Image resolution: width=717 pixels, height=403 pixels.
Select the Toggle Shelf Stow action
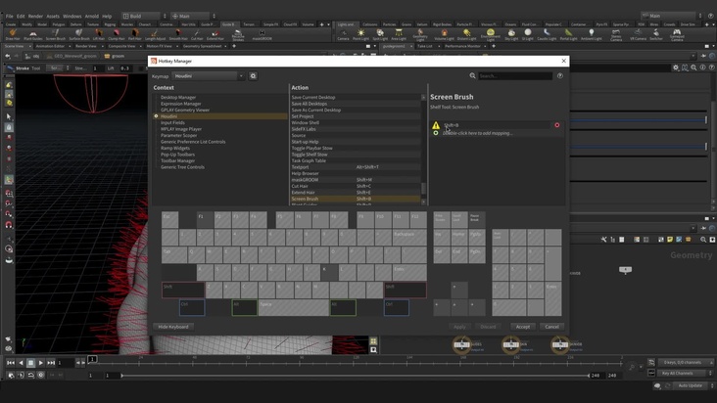[x=356, y=155]
